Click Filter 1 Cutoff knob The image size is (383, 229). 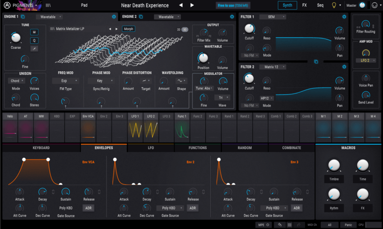click(249, 29)
